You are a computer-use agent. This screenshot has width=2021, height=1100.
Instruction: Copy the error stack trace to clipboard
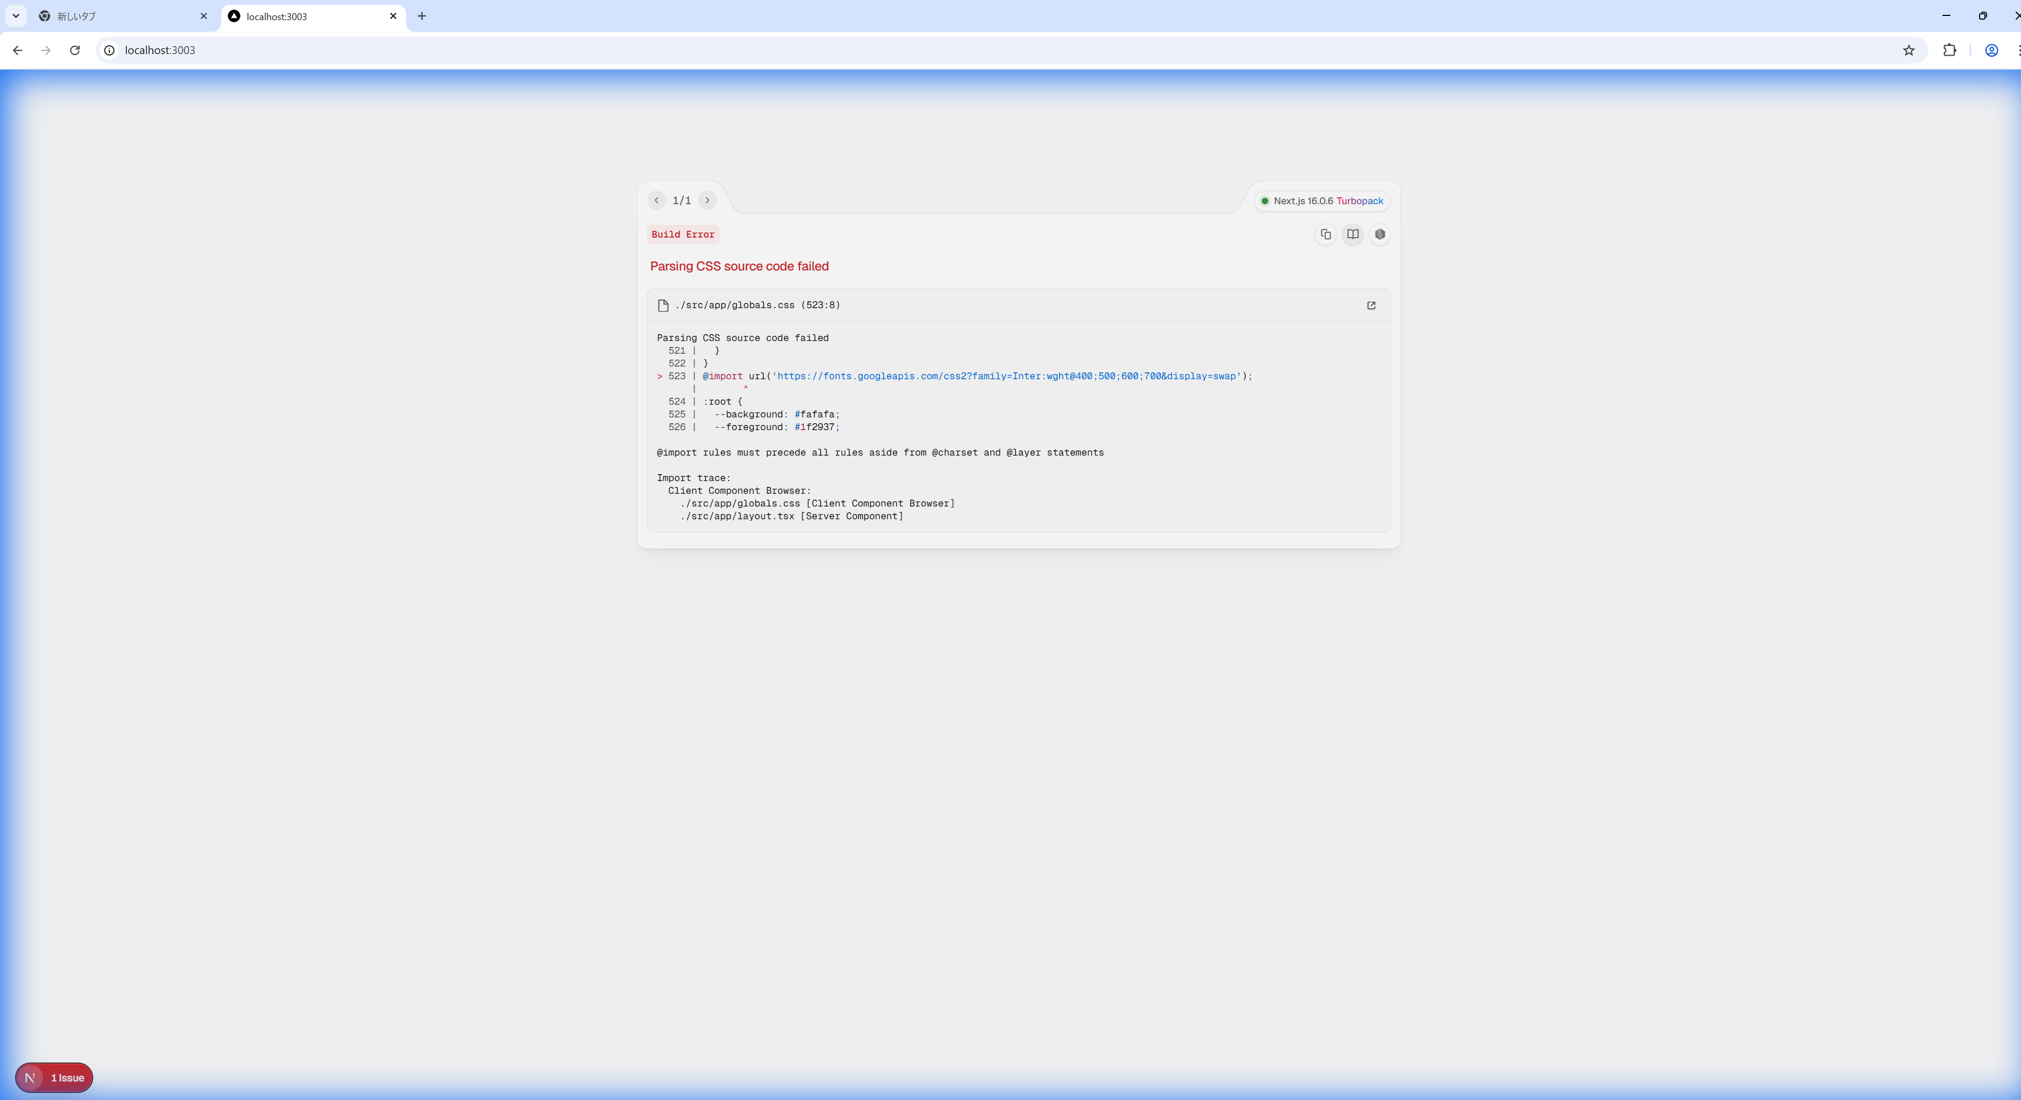click(1325, 234)
